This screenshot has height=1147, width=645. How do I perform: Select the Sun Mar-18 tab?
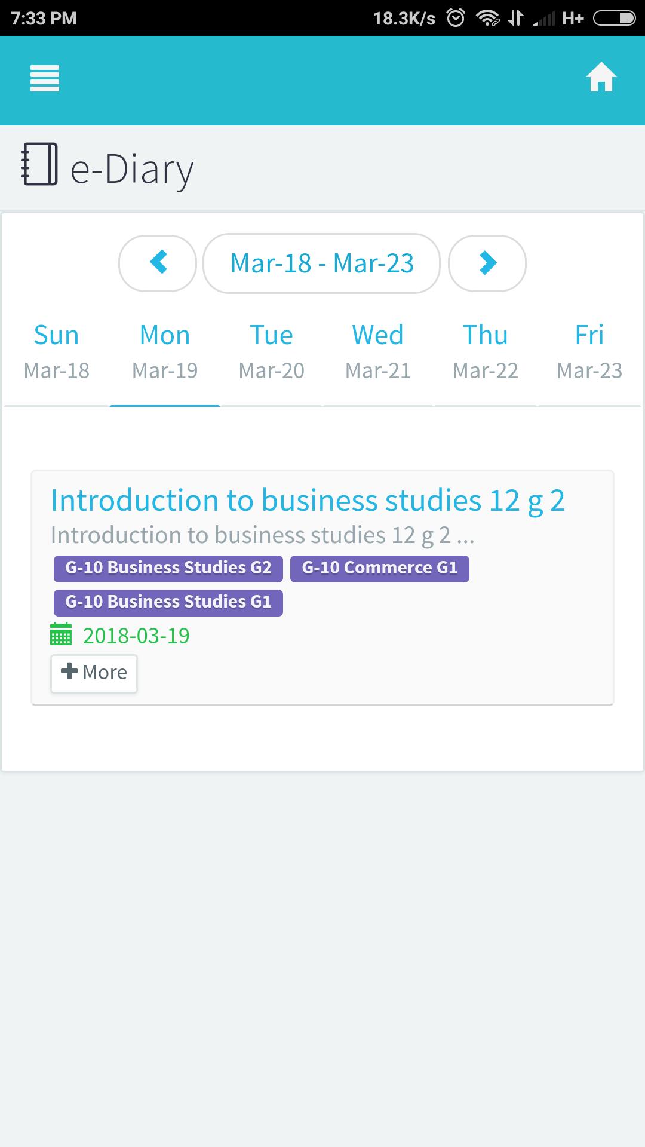point(57,352)
